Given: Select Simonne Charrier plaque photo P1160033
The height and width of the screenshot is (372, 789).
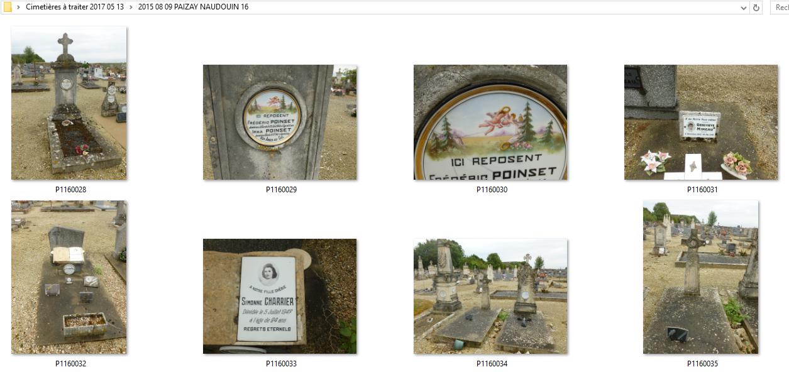Looking at the screenshot, I should tap(280, 296).
